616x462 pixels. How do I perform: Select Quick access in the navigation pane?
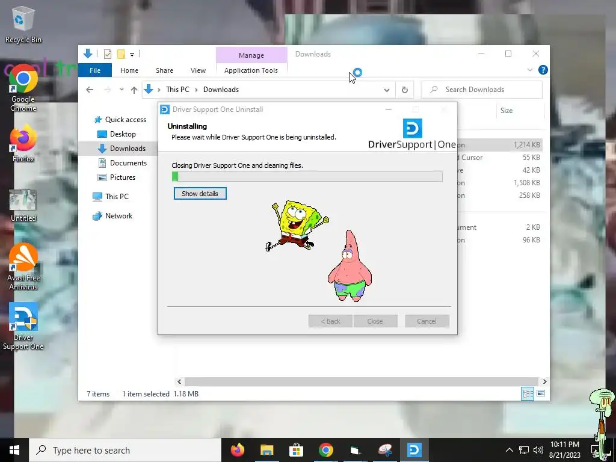coord(120,120)
